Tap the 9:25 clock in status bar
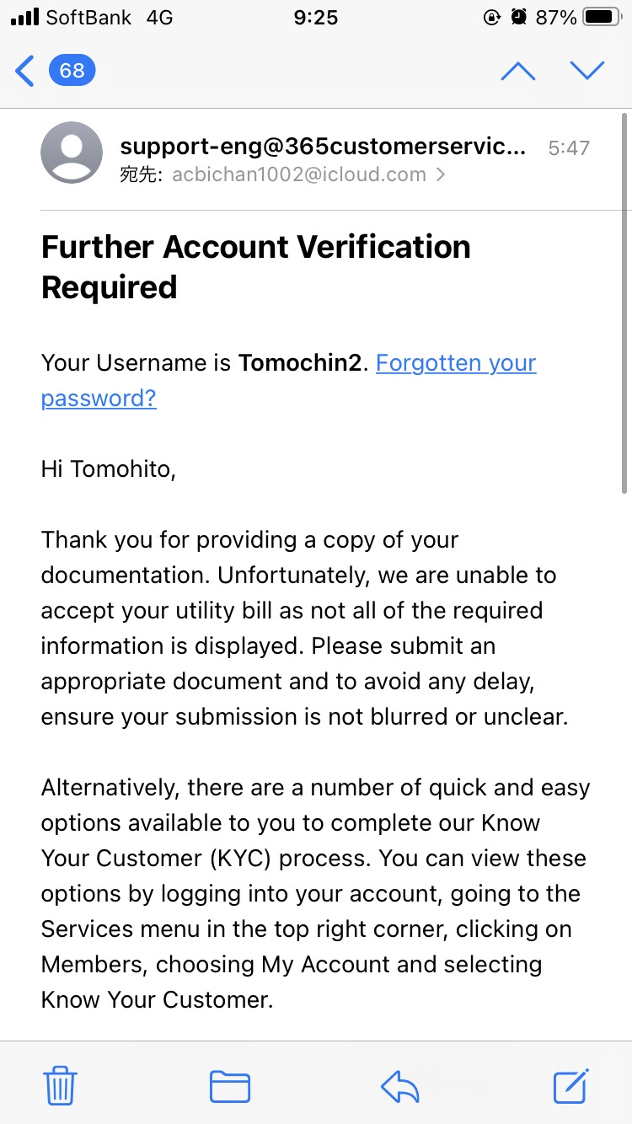Image resolution: width=632 pixels, height=1124 pixels. (x=316, y=17)
